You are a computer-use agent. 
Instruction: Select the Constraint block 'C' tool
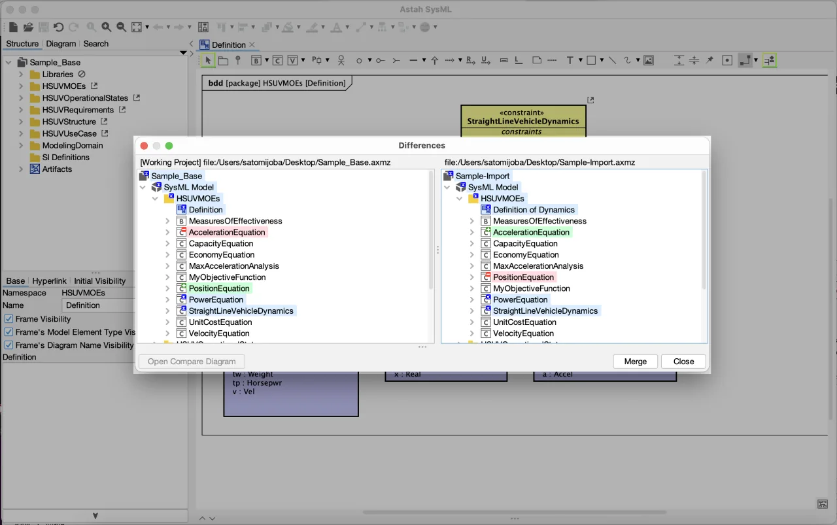coord(277,60)
